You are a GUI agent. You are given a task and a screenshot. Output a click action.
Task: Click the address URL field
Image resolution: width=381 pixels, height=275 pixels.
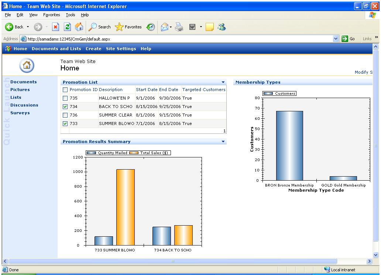click(x=180, y=39)
